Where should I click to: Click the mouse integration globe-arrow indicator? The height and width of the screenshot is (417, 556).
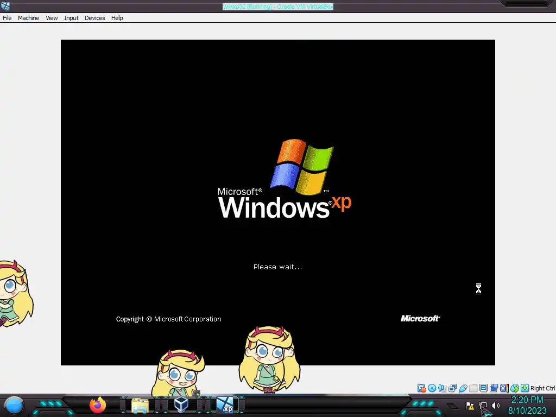pos(515,388)
